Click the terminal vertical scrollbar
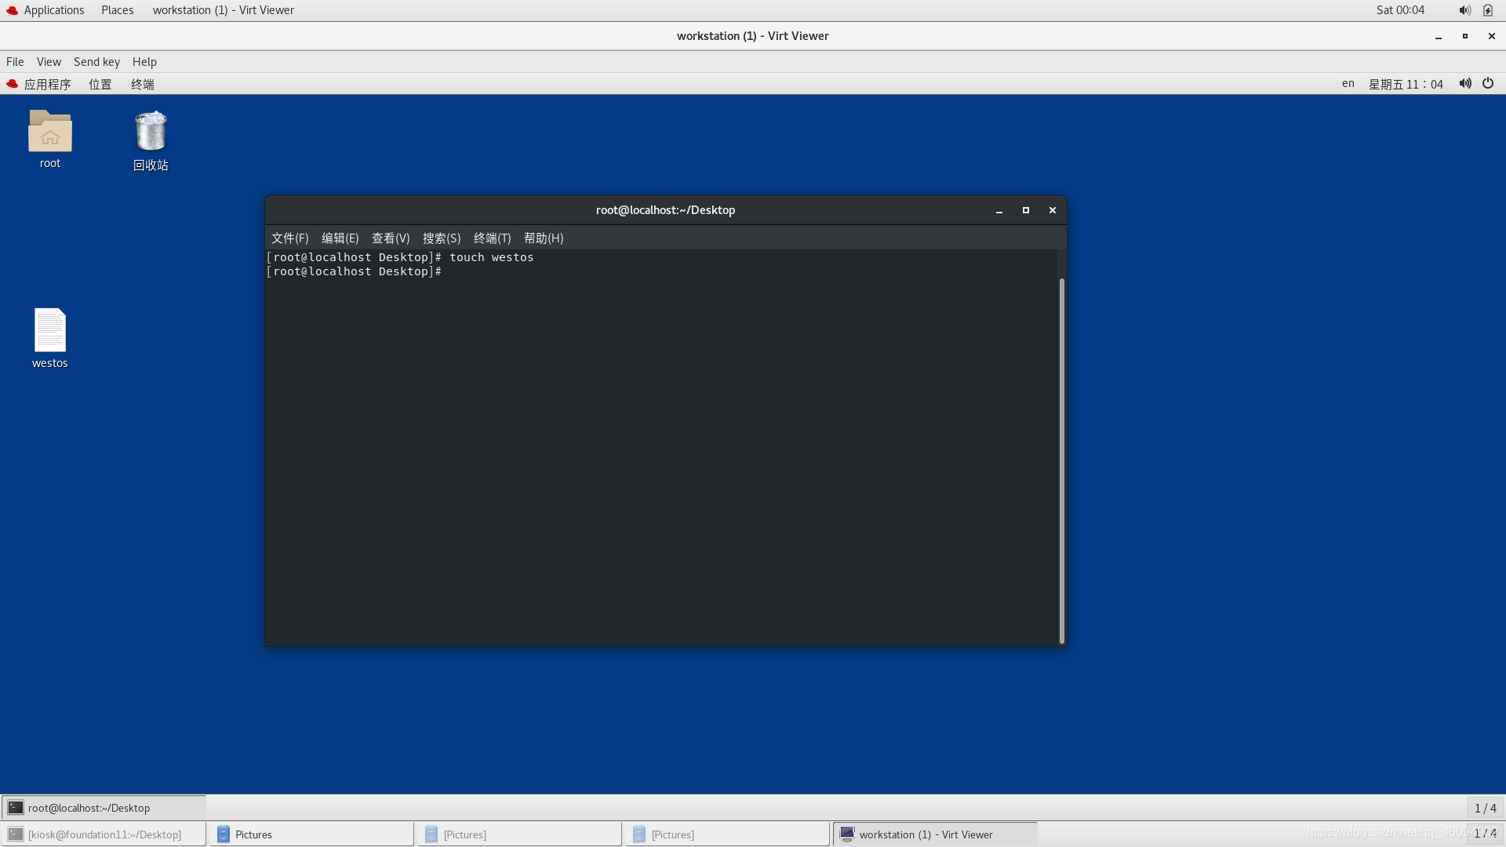This screenshot has height=847, width=1506. point(1061,459)
